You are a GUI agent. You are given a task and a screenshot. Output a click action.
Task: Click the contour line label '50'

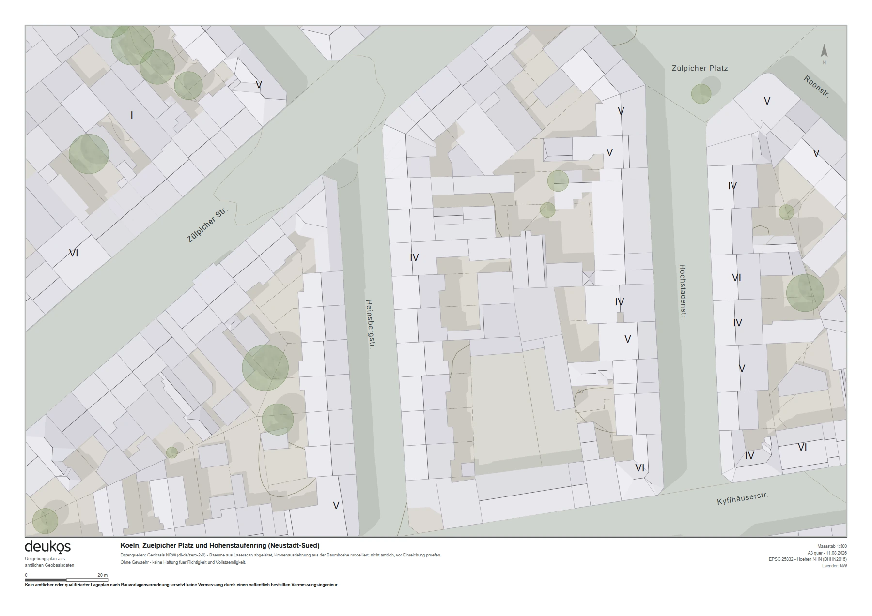[580, 391]
